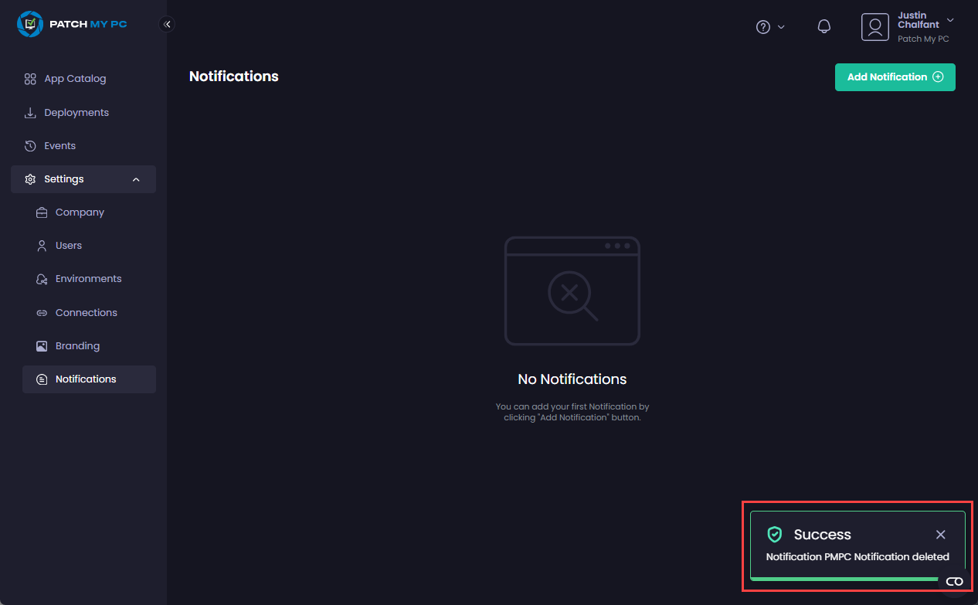Click the Events history icon
This screenshot has width=978, height=605.
(30, 146)
